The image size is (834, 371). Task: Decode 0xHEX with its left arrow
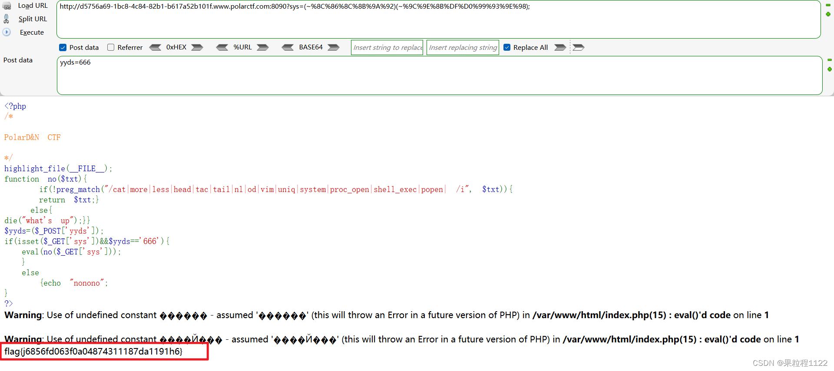tap(156, 47)
